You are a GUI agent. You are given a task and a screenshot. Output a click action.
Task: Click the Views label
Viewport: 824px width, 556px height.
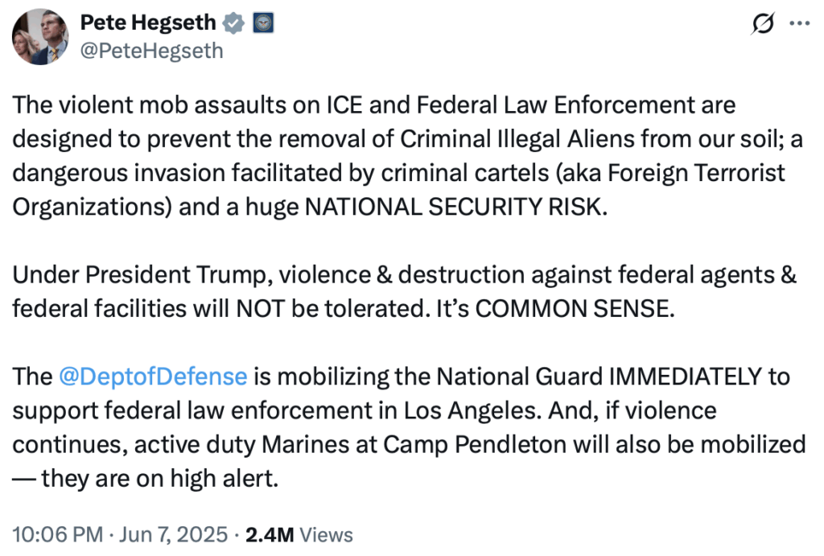pyautogui.click(x=325, y=534)
